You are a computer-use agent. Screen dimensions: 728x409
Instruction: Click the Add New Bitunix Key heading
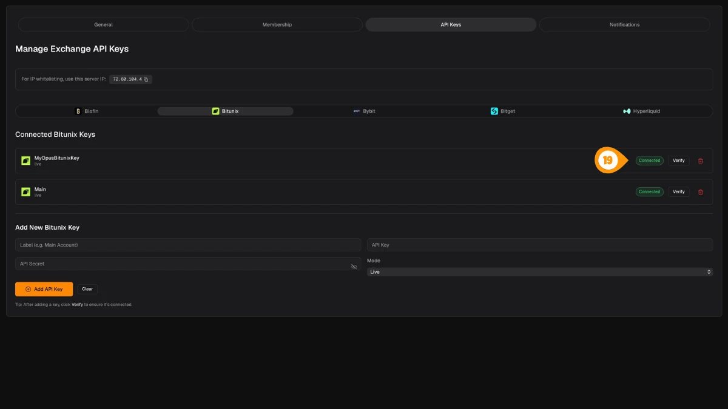[47, 227]
